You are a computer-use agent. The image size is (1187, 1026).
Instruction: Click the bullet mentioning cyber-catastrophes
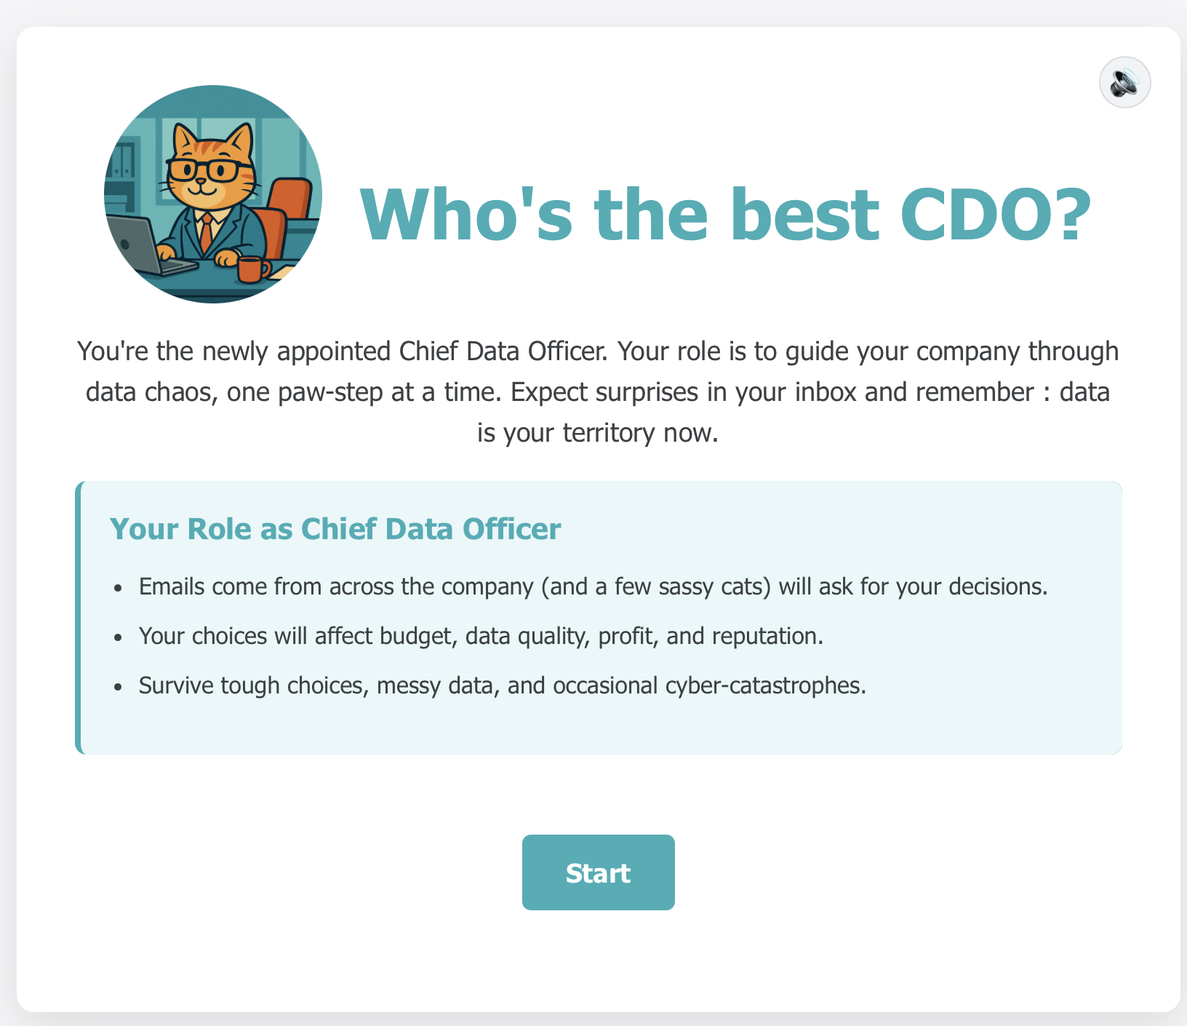502,685
